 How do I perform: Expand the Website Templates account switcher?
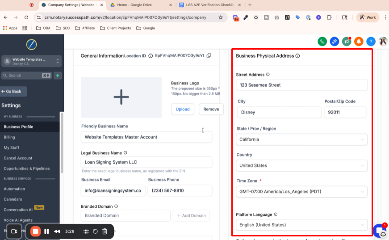click(32, 61)
